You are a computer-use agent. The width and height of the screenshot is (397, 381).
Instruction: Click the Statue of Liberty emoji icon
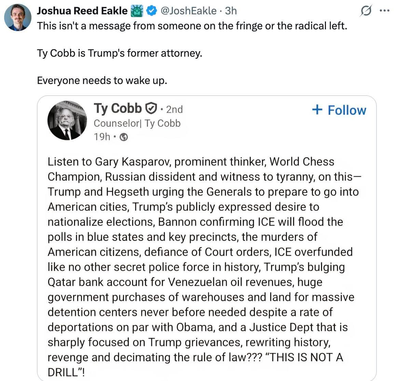[x=137, y=11]
